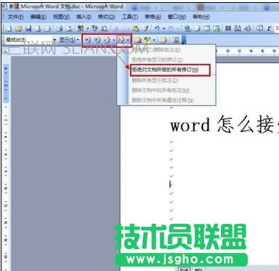Toggle the Document Map icon

259,28
